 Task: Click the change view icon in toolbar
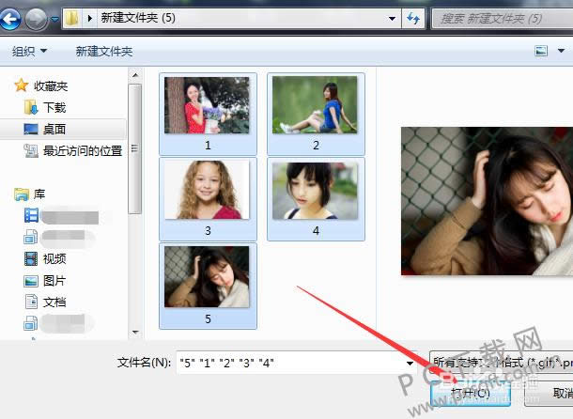pyautogui.click(x=541, y=51)
